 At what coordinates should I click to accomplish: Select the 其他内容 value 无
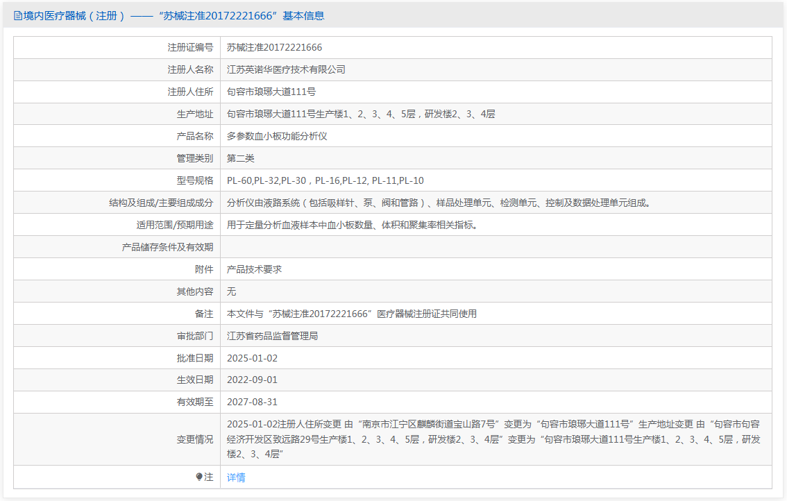(231, 291)
